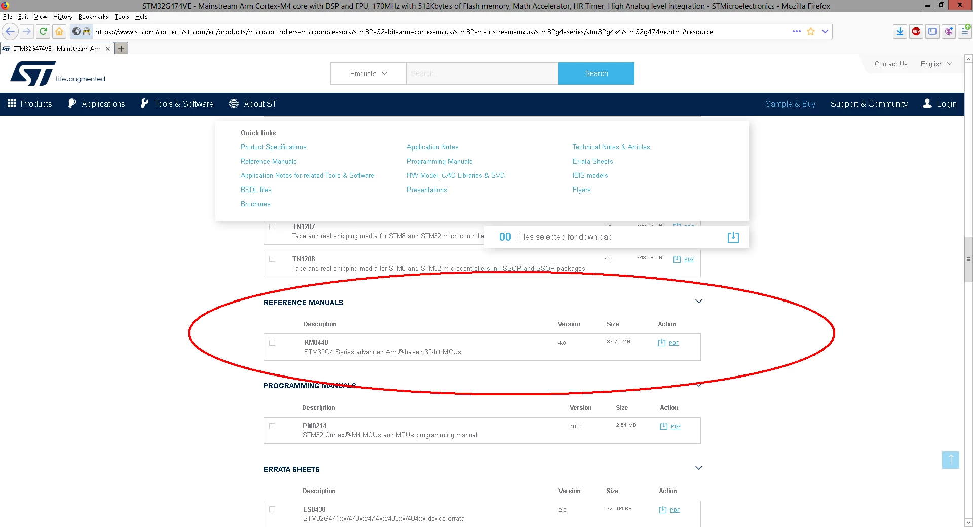Open the English language dropdown
This screenshot has height=527, width=973.
[x=937, y=64]
